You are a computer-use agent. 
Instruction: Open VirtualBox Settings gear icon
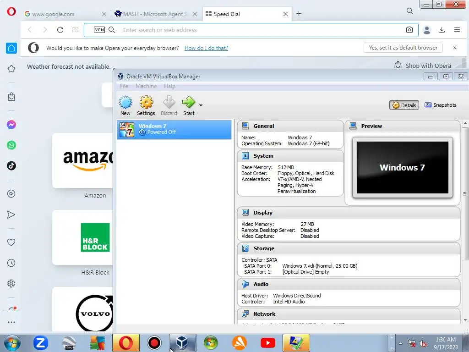(x=146, y=105)
